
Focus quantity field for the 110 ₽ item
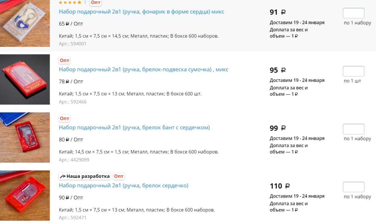(354, 187)
